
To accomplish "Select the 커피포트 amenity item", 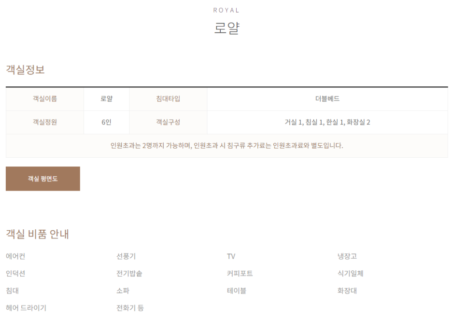I will 240,274.
